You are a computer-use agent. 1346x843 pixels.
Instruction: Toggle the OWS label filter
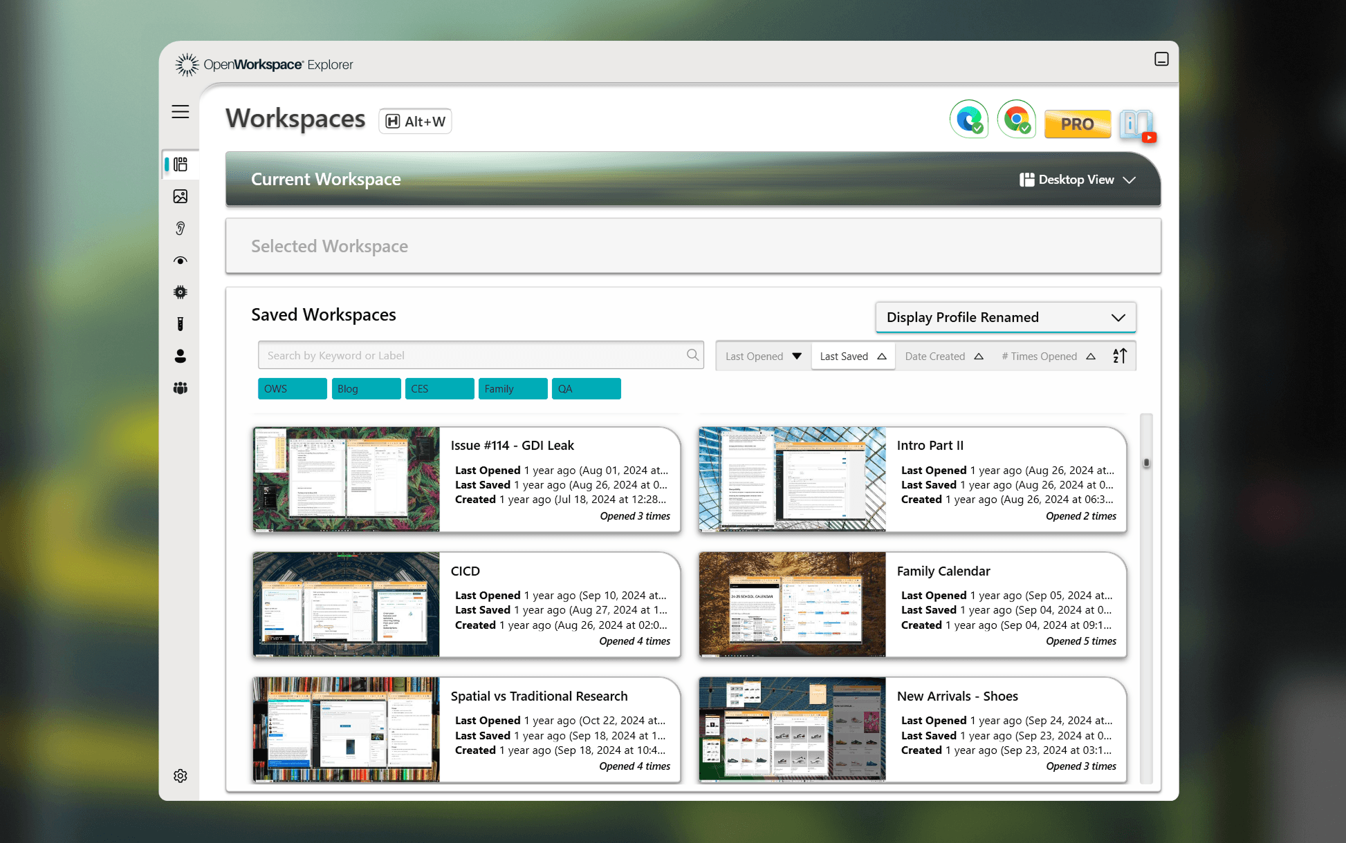pyautogui.click(x=292, y=388)
